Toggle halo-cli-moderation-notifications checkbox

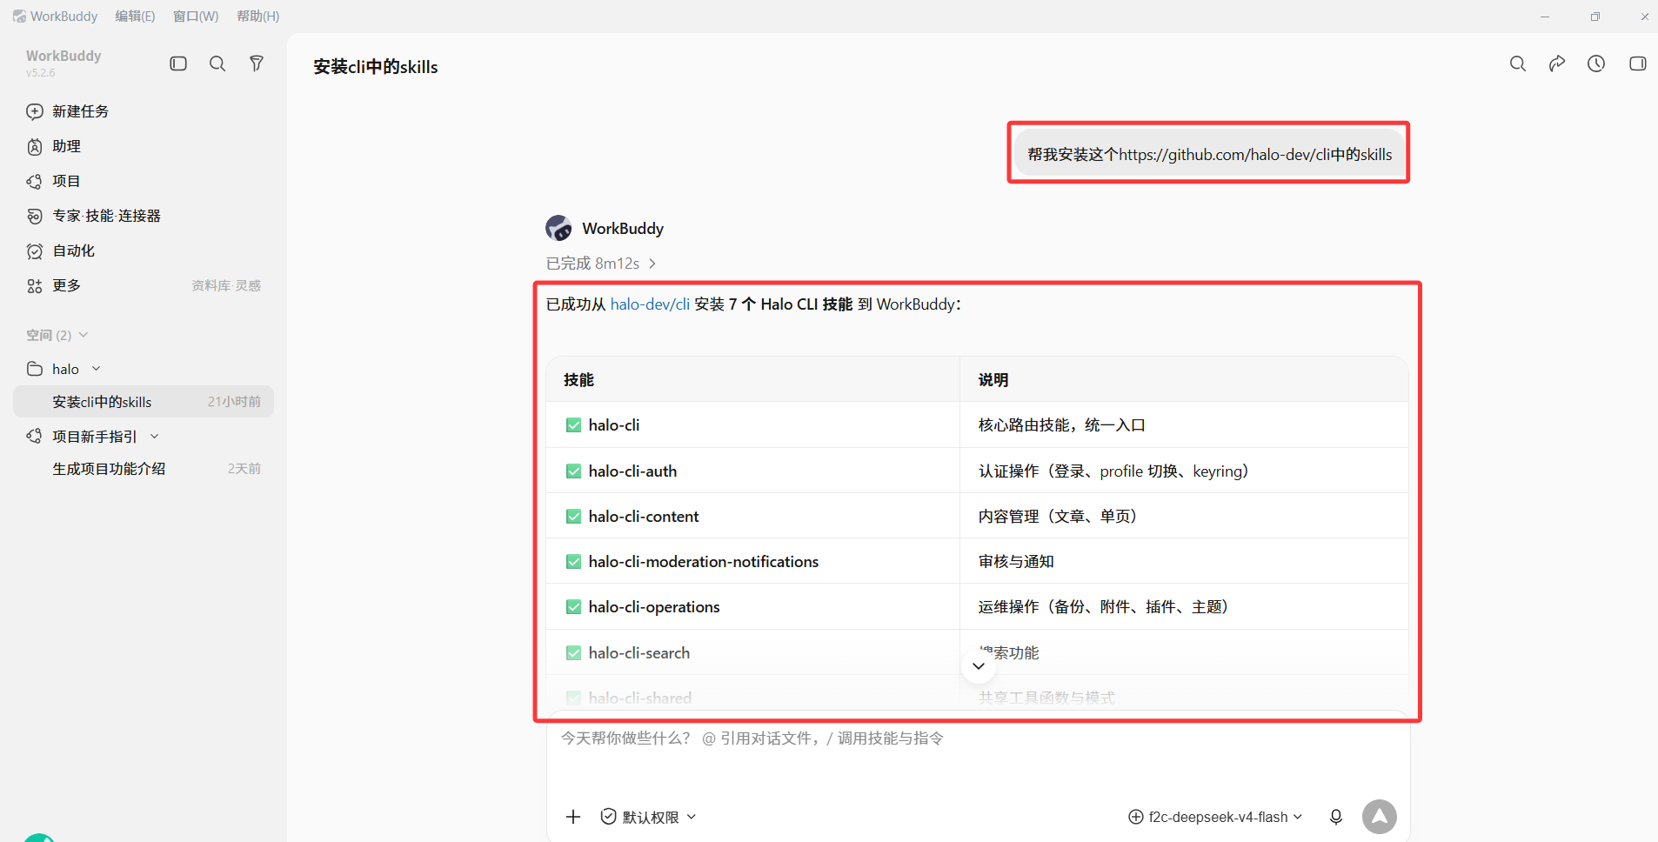[573, 562]
